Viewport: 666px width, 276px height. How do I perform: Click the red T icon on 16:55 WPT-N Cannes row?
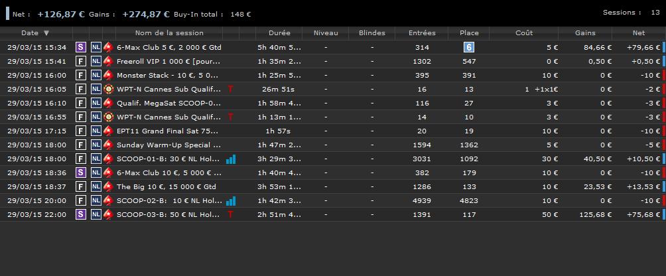click(230, 117)
